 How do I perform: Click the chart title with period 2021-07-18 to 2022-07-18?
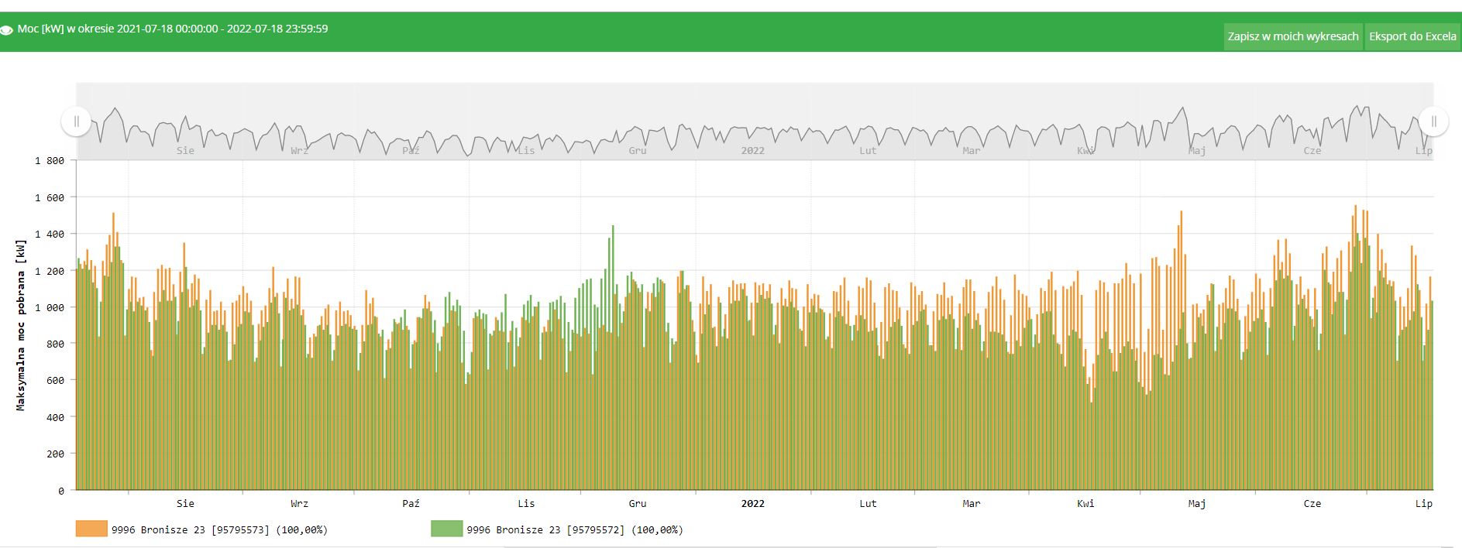click(x=173, y=29)
